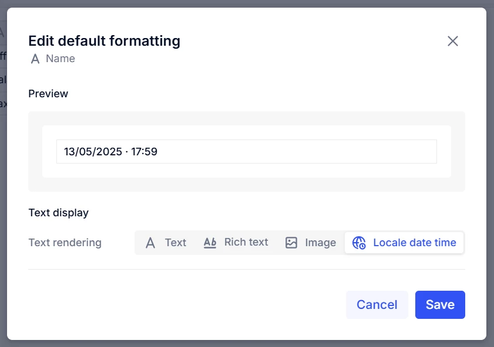494x347 pixels.
Task: Choose Image as text rendering
Action: (320, 243)
